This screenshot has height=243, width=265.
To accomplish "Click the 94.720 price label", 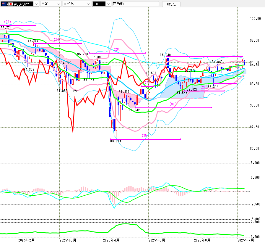I will click(66, 63).
